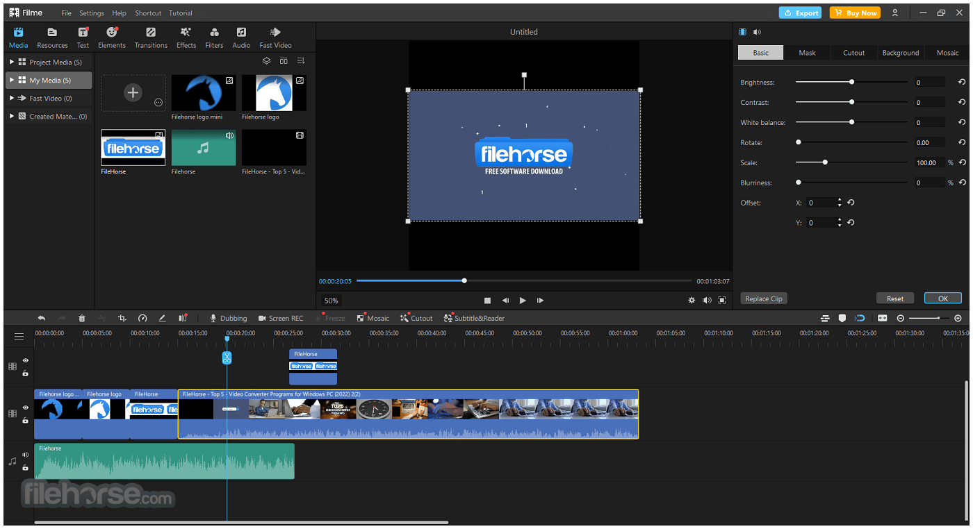Open Cutout tool in the timeline toolbar
The width and height of the screenshot is (973, 529).
pyautogui.click(x=416, y=318)
